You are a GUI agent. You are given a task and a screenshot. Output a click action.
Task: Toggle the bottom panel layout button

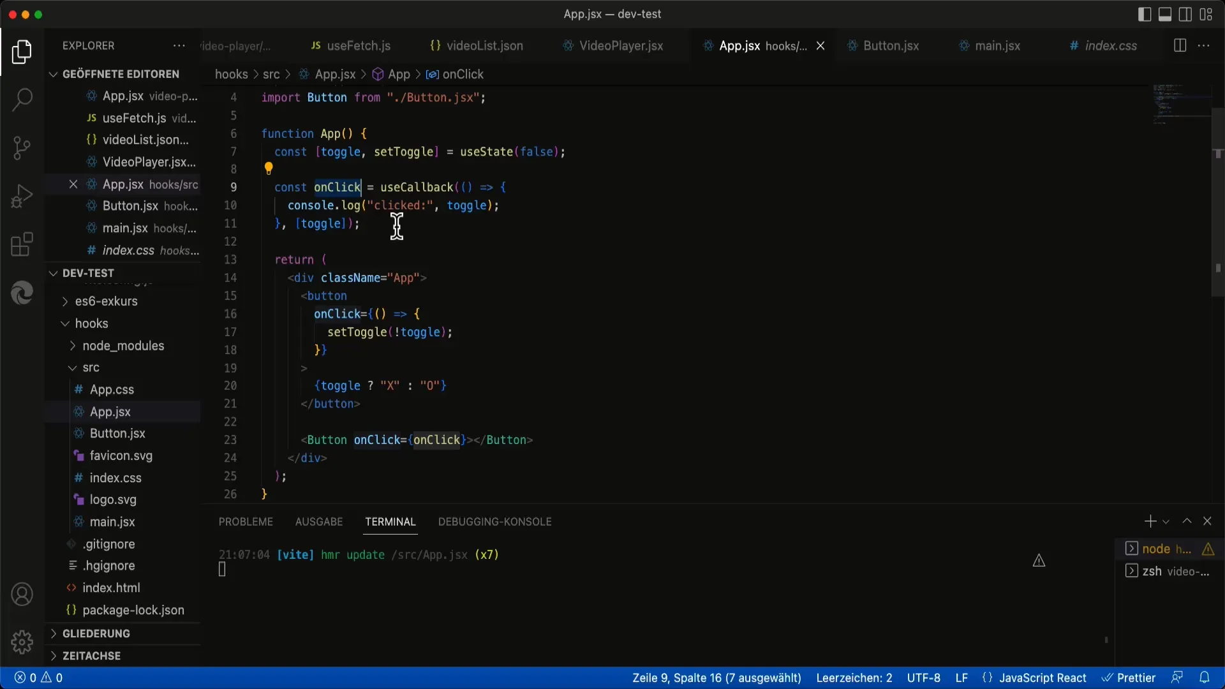(1165, 14)
